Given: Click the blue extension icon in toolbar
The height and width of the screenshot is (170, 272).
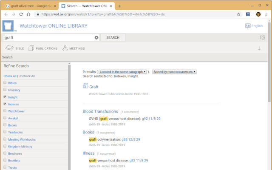Looking at the screenshot, I should pos(248,14).
